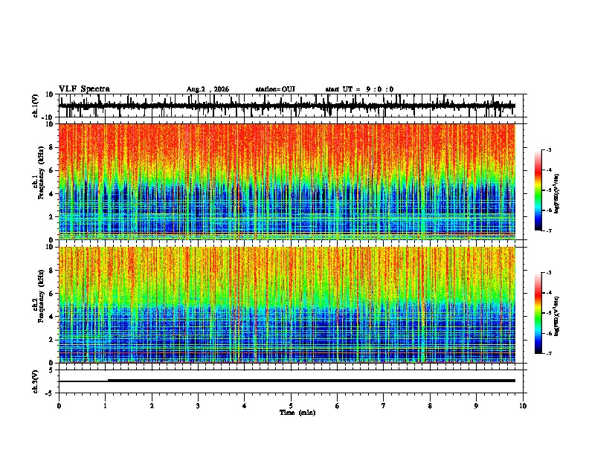Click time axis tick label 7

tap(384, 406)
